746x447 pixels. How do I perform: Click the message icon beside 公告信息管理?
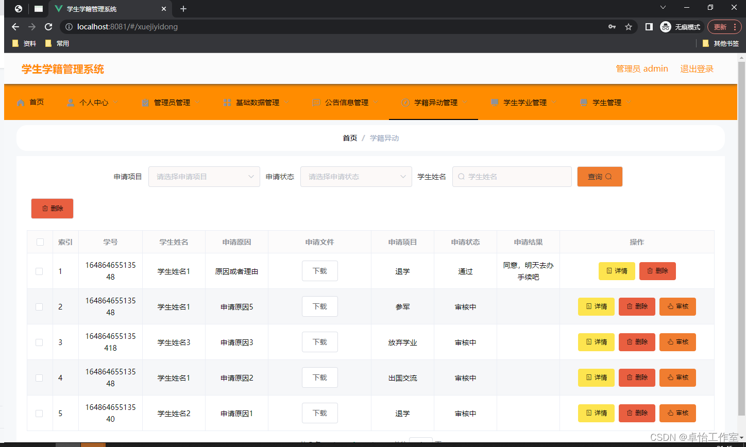(316, 102)
